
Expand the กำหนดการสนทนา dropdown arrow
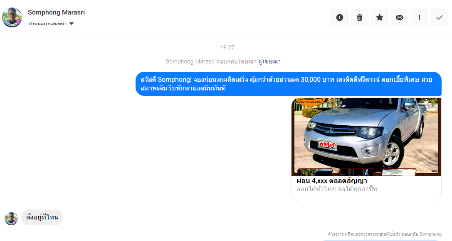point(72,24)
